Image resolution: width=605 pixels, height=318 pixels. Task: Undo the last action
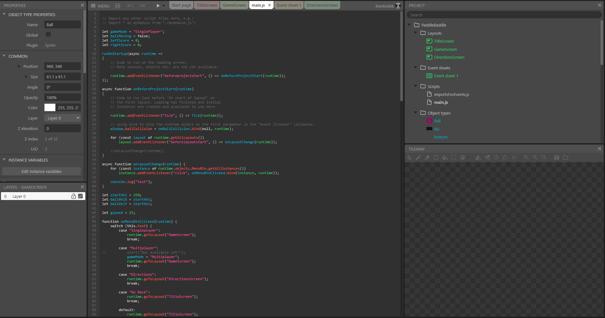(x=130, y=5)
